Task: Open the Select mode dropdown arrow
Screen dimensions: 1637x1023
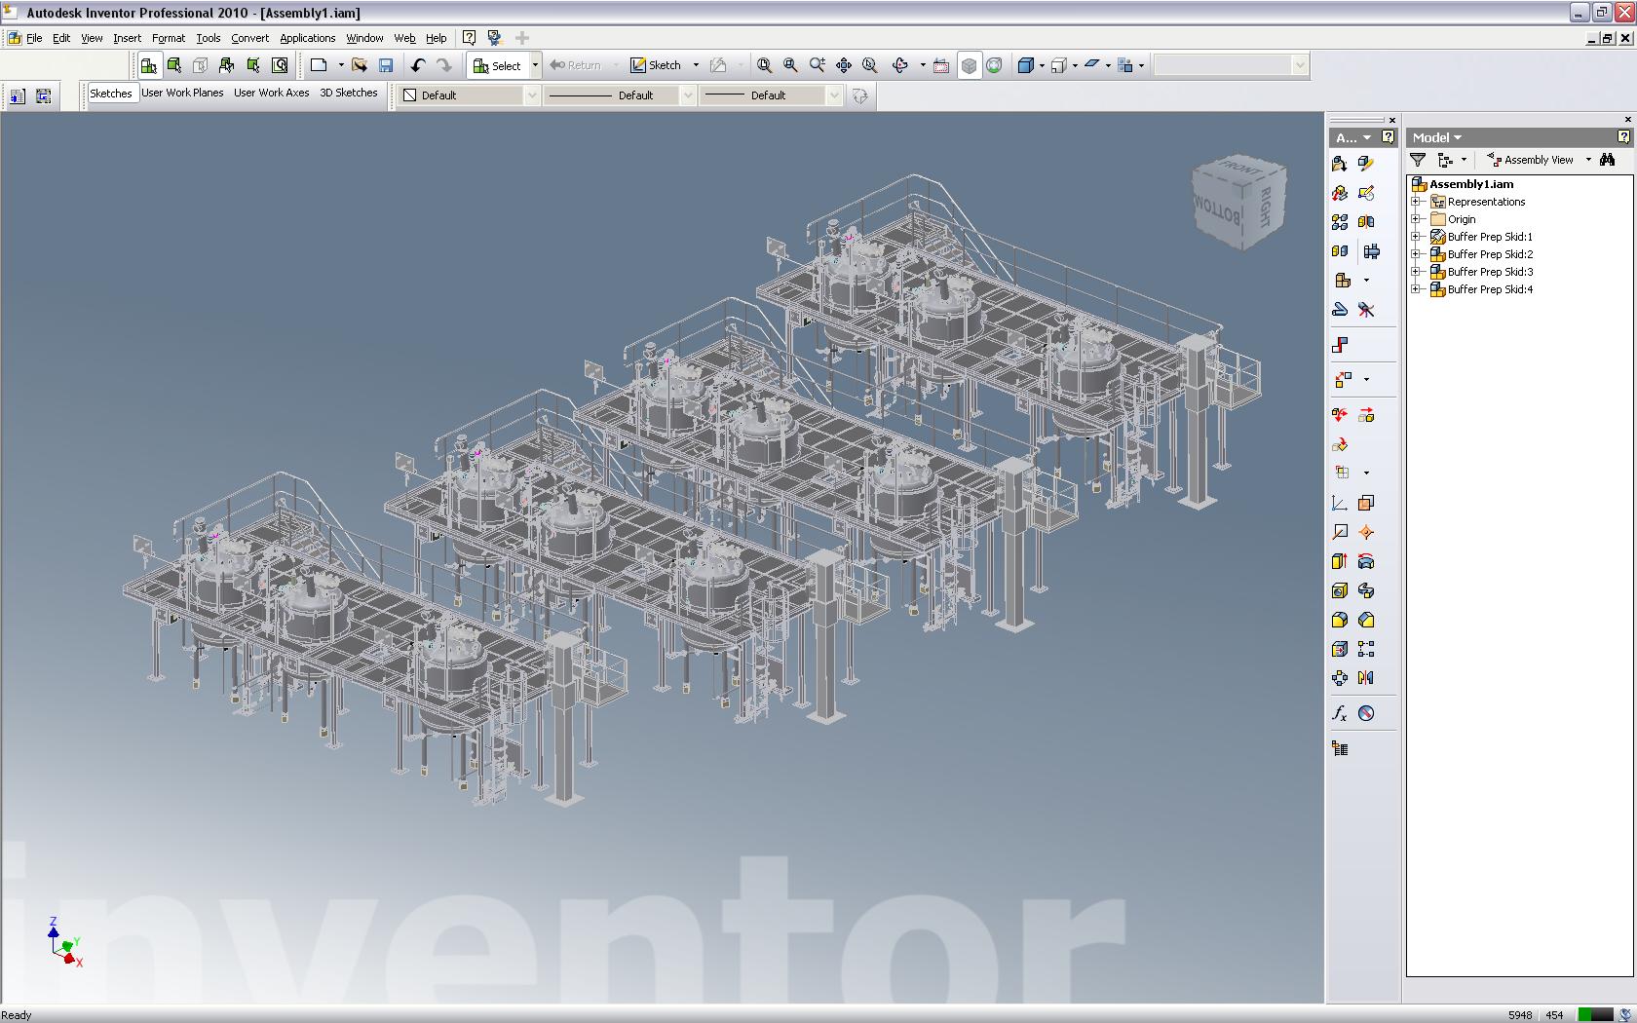Action: 534,65
